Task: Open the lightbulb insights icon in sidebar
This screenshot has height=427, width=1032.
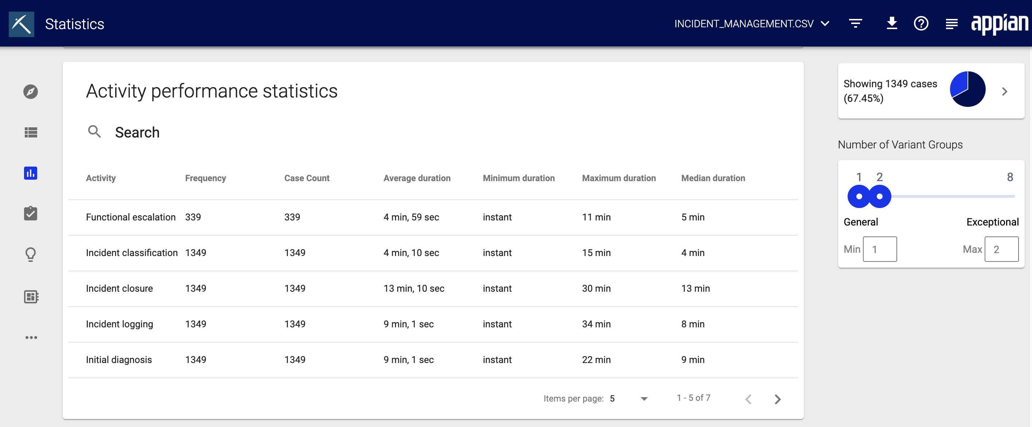Action: click(x=31, y=254)
